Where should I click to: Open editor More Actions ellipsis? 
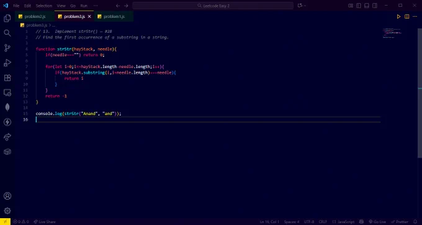tap(415, 17)
